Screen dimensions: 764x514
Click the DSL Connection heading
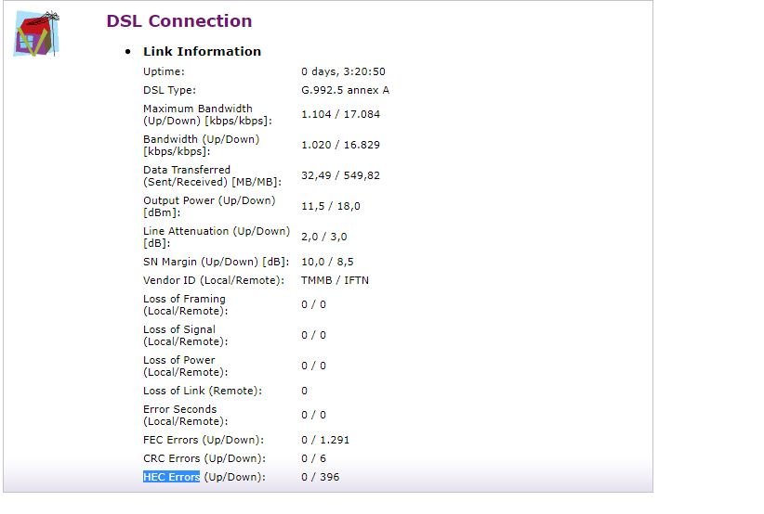tap(178, 21)
